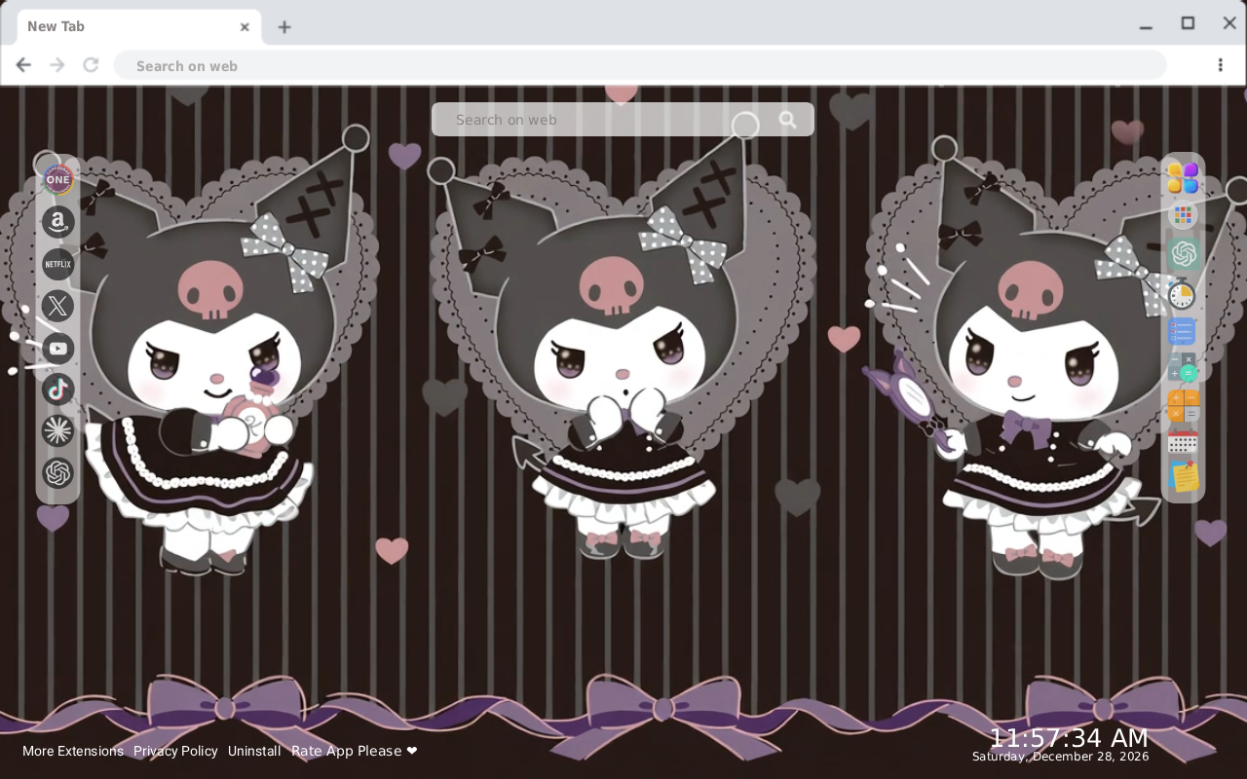This screenshot has height=779, width=1247.
Task: Open the Google apps grid icon
Action: pos(1183,215)
